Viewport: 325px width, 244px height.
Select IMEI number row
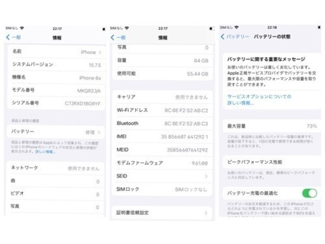tap(162, 137)
